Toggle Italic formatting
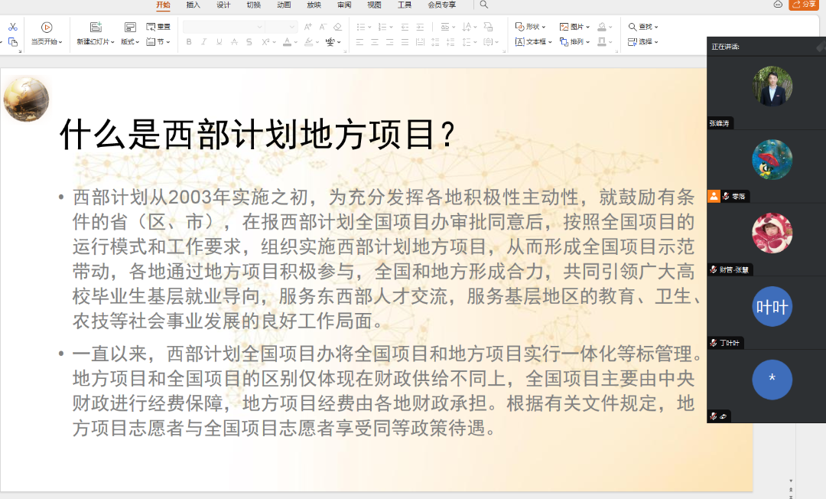Image resolution: width=826 pixels, height=499 pixels. (203, 42)
